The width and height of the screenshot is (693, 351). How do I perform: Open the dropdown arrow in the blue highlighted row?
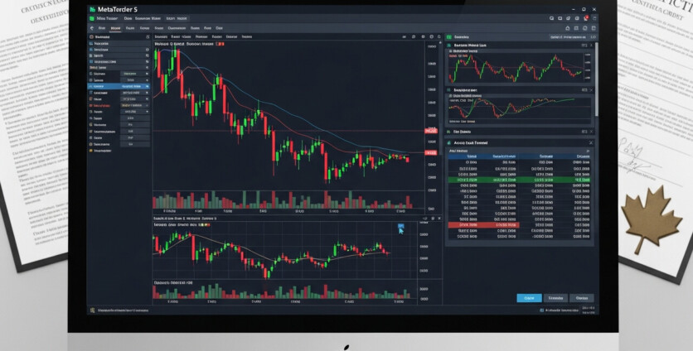(148, 87)
